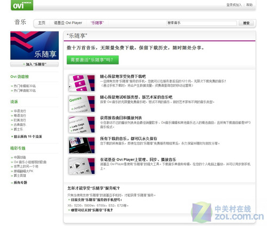The width and height of the screenshot is (267, 226).
Task: Click the Ovi 劲歌榜 section heading
Action: (x=20, y=77)
